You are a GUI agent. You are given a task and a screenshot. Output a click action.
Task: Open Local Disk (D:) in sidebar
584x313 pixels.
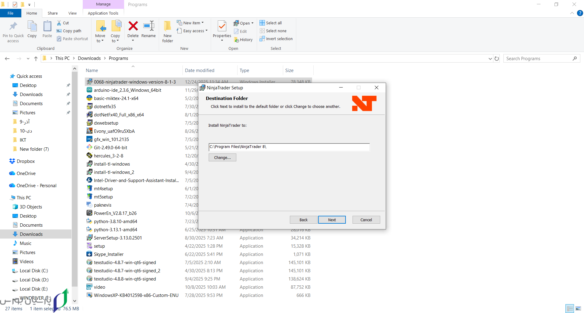[x=34, y=280]
